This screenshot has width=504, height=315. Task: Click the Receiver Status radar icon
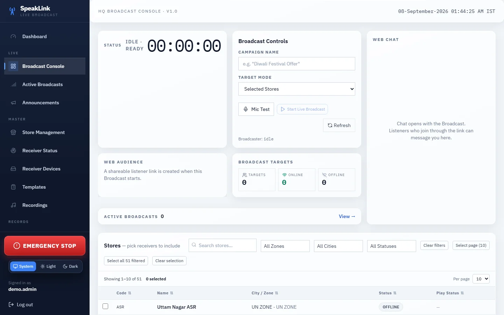pyautogui.click(x=13, y=150)
